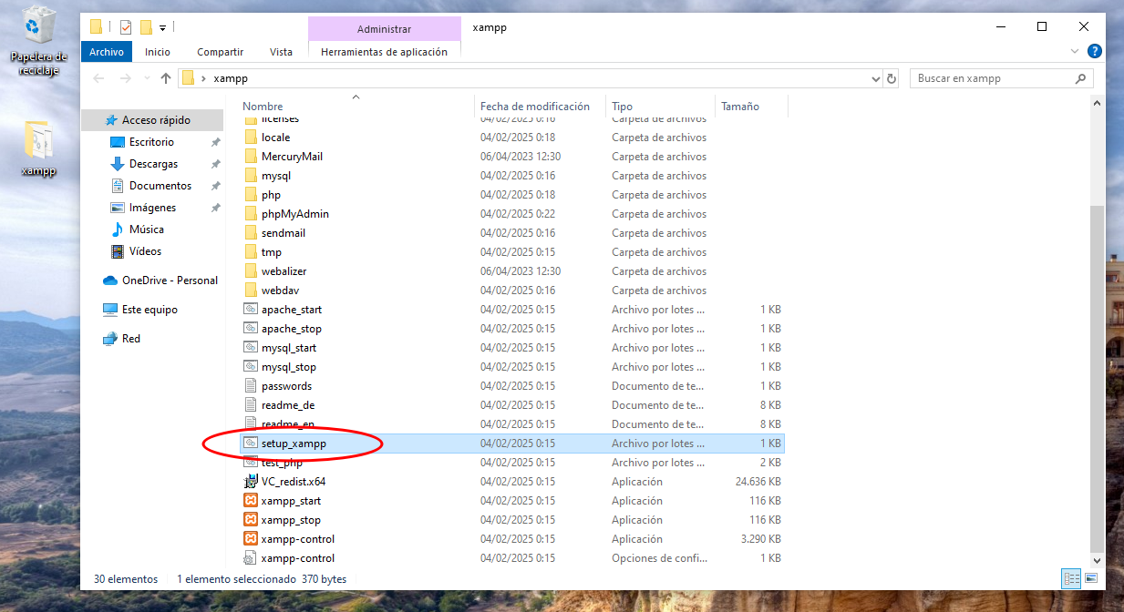The image size is (1124, 612).
Task: Select the xampp_start application file
Action: click(x=291, y=501)
